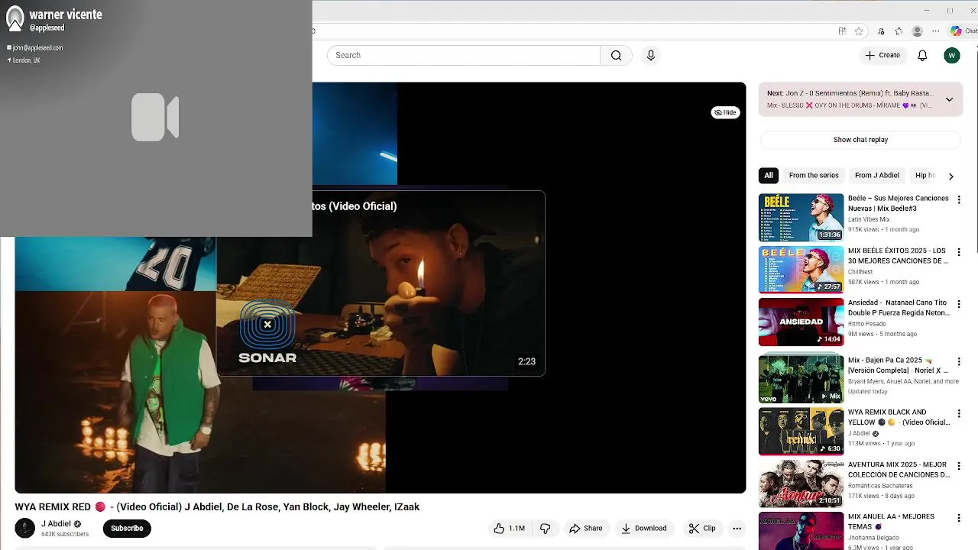The height and width of the screenshot is (550, 978).
Task: Add page to favorites star icon
Action: (x=859, y=31)
